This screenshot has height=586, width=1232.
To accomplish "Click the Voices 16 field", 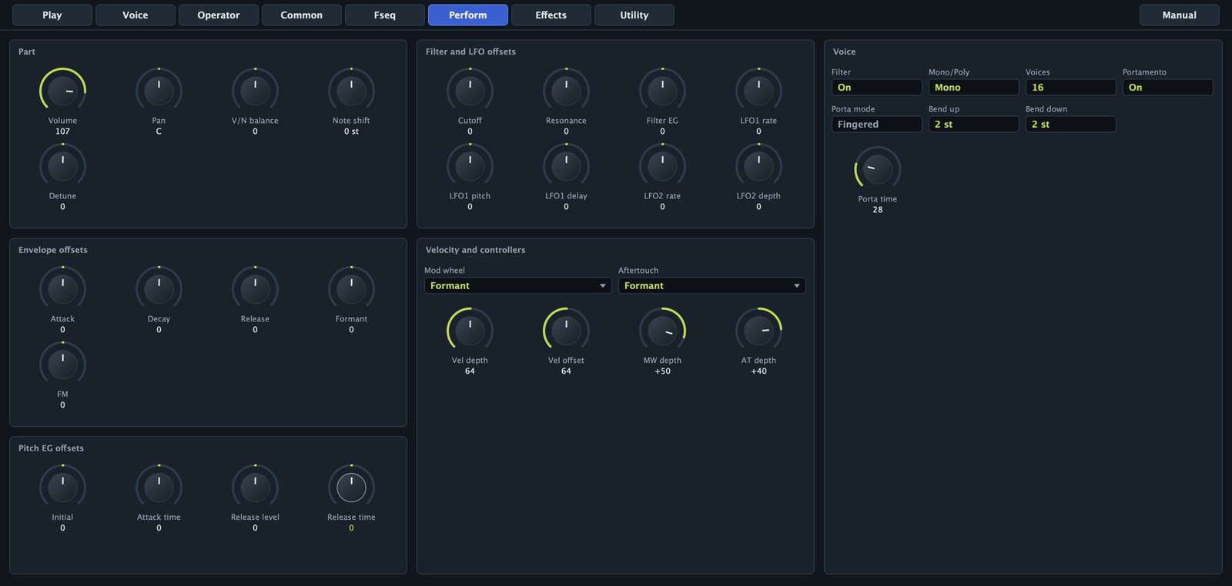I will (1070, 88).
